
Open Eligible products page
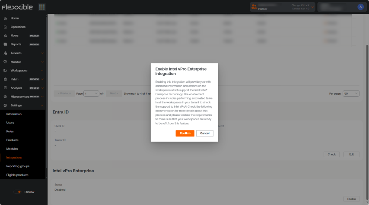point(17,175)
